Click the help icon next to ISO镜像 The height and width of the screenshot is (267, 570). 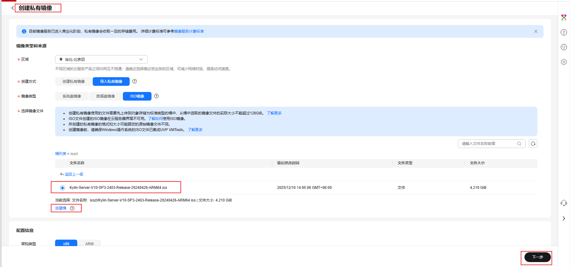point(156,96)
